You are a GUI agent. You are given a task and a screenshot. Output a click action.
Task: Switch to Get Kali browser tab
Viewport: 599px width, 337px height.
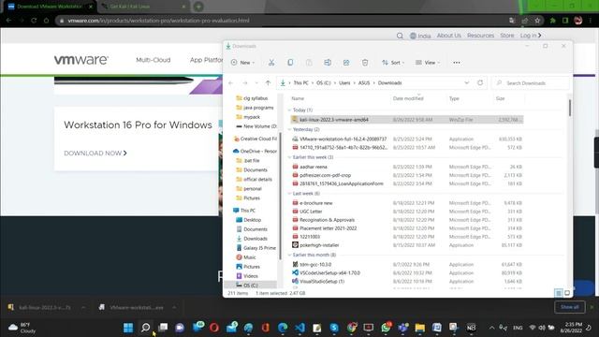[142, 7]
